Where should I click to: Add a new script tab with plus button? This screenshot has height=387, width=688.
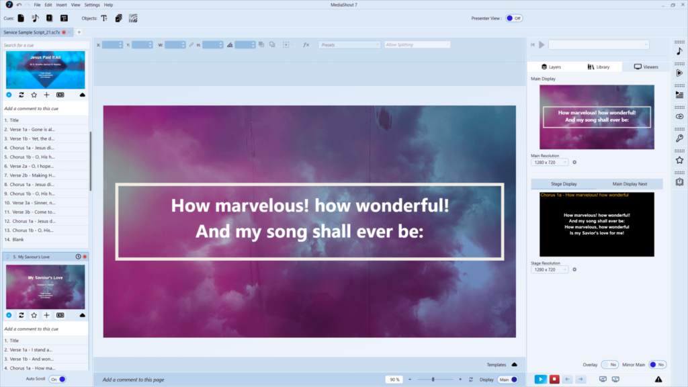(x=79, y=32)
